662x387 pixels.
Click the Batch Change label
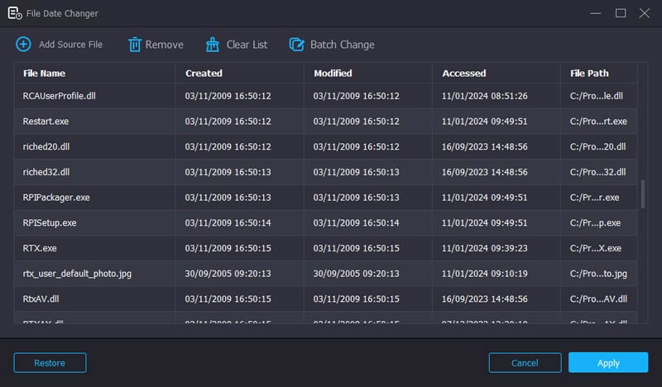[342, 45]
